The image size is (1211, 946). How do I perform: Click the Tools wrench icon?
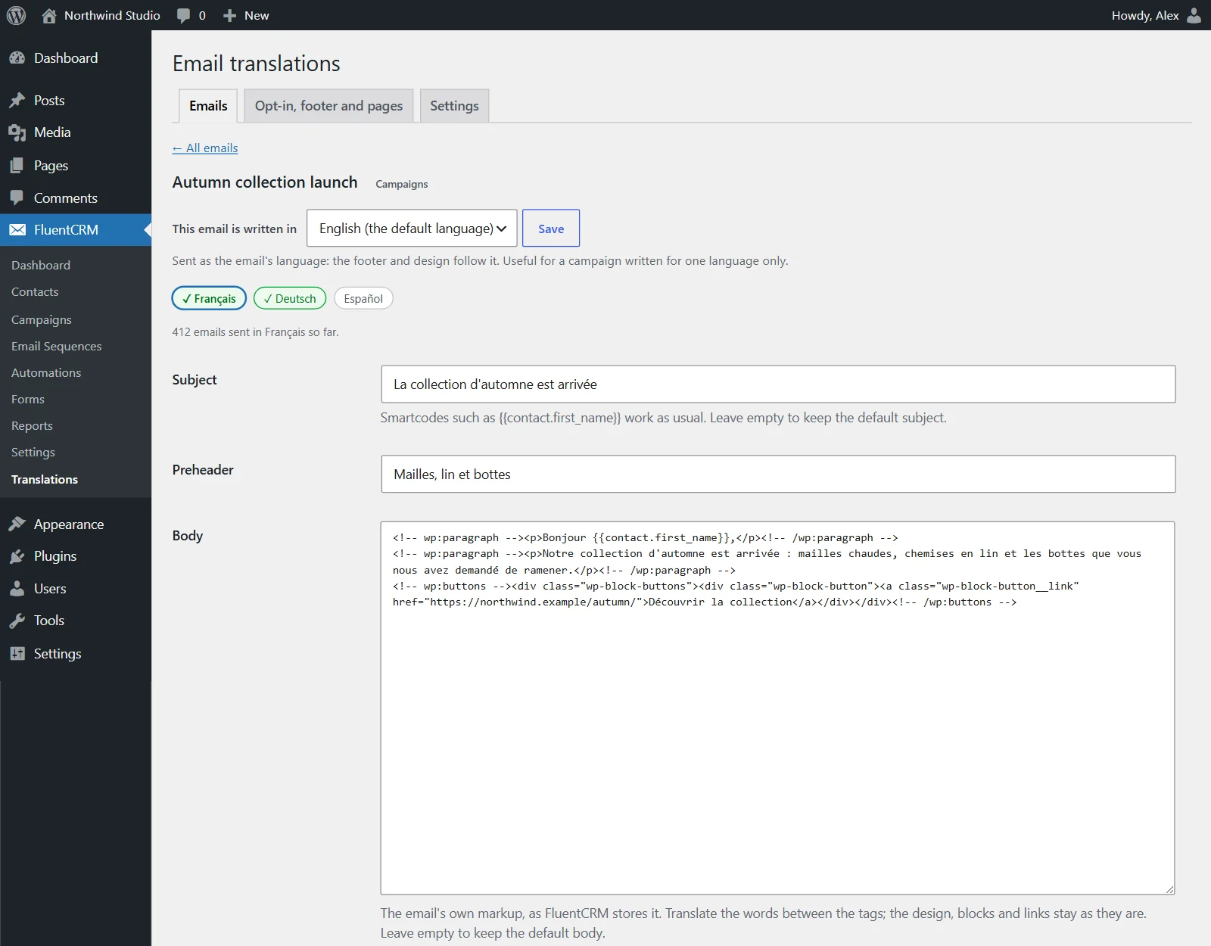click(17, 621)
